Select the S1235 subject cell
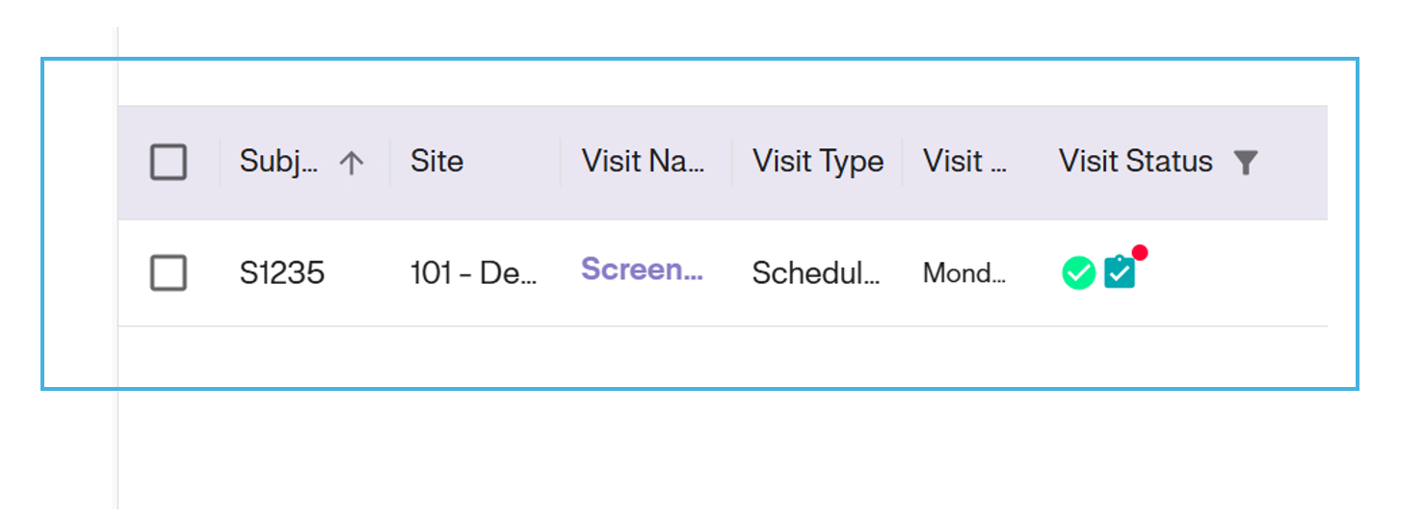1425x517 pixels. [282, 274]
